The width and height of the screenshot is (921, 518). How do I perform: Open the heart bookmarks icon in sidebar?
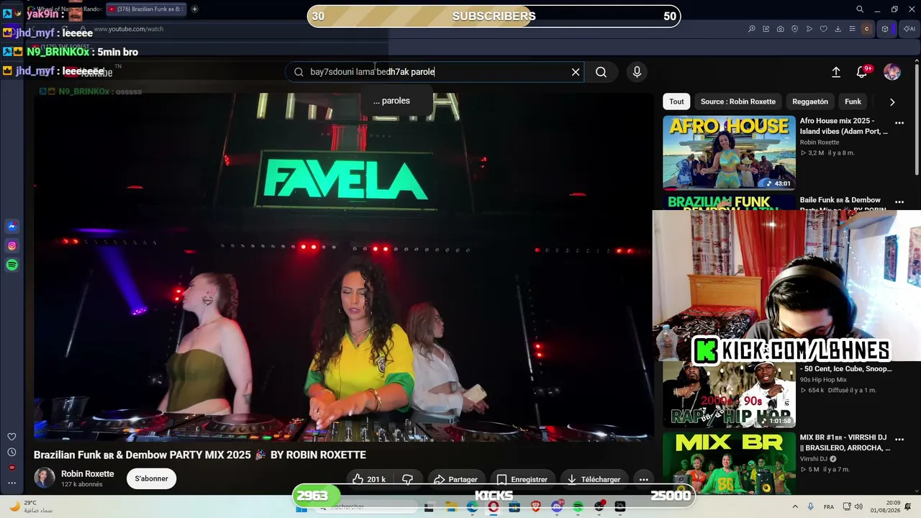[12, 437]
